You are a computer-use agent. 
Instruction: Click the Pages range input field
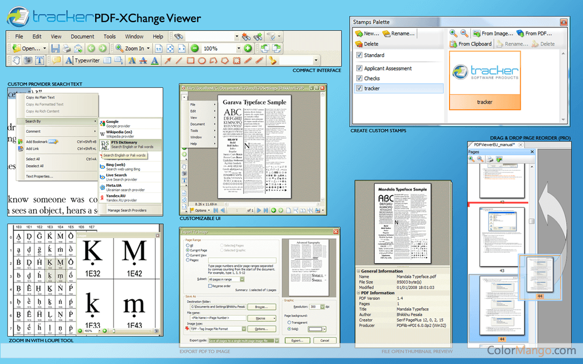coord(242,260)
